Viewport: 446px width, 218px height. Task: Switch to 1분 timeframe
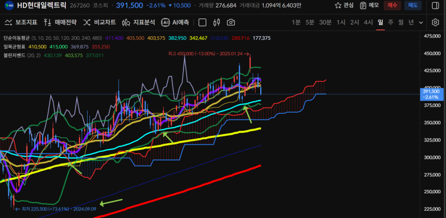point(296,22)
